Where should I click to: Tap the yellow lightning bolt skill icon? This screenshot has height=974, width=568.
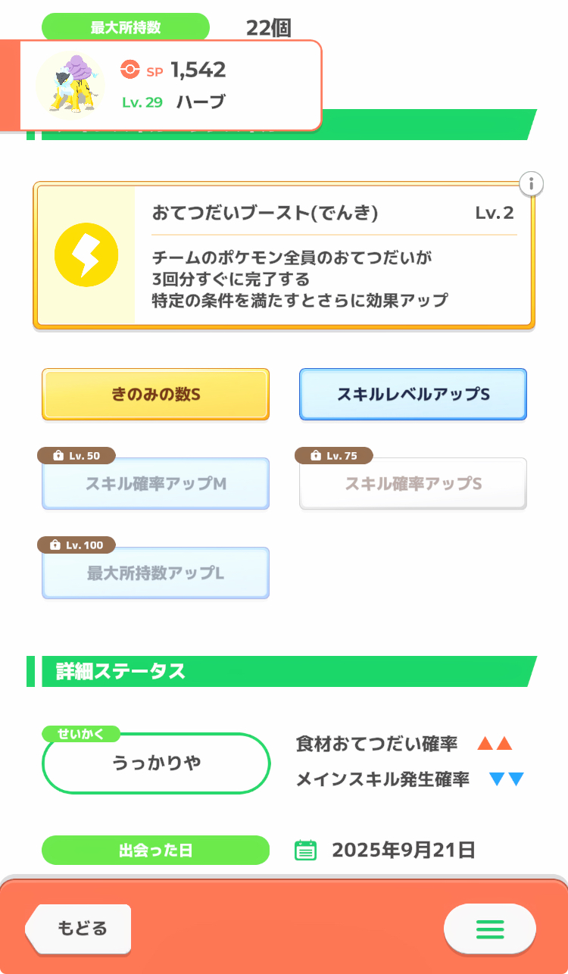coord(86,254)
